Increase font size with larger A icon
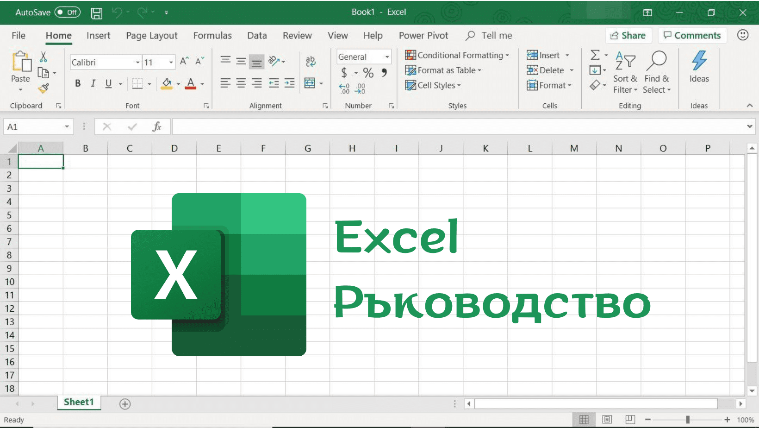Image resolution: width=759 pixels, height=428 pixels. pos(184,61)
